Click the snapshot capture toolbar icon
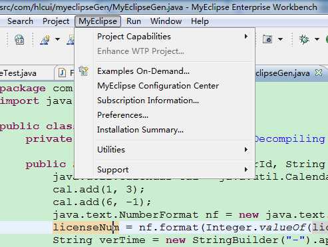The image size is (328, 247). click(x=267, y=39)
